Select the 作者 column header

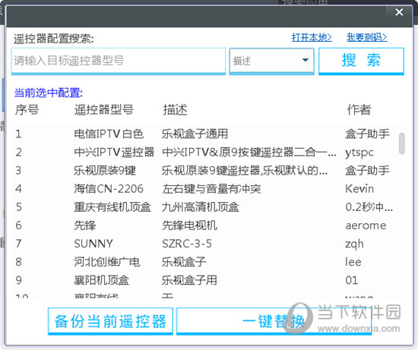pos(359,110)
